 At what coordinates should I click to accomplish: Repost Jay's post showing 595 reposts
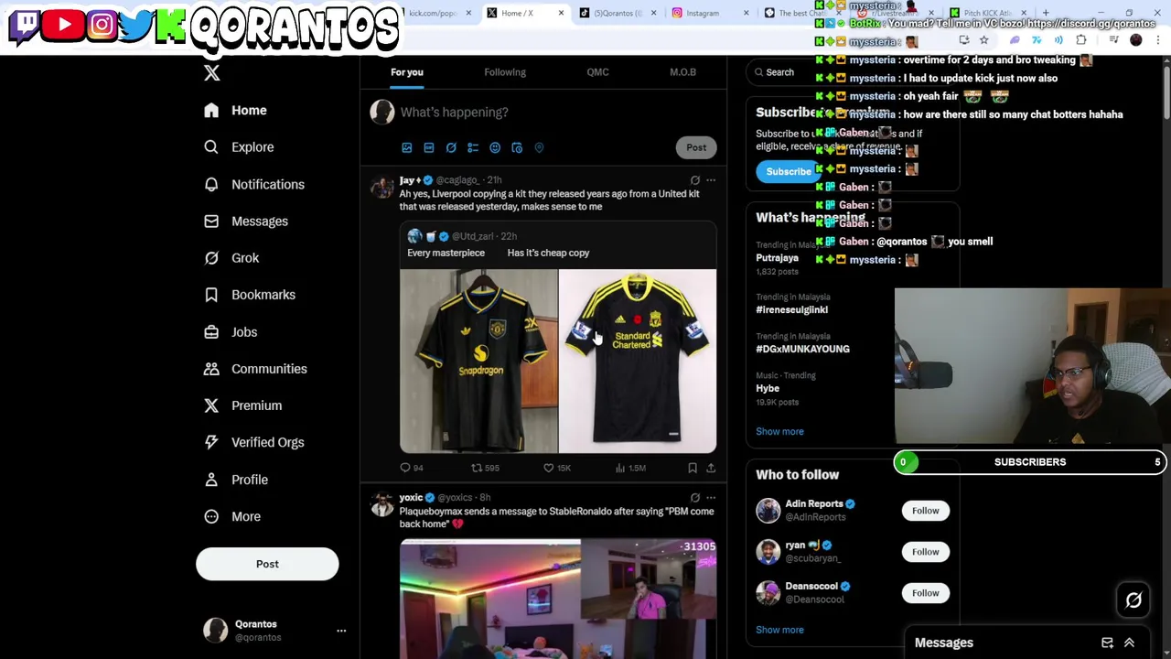tap(484, 468)
